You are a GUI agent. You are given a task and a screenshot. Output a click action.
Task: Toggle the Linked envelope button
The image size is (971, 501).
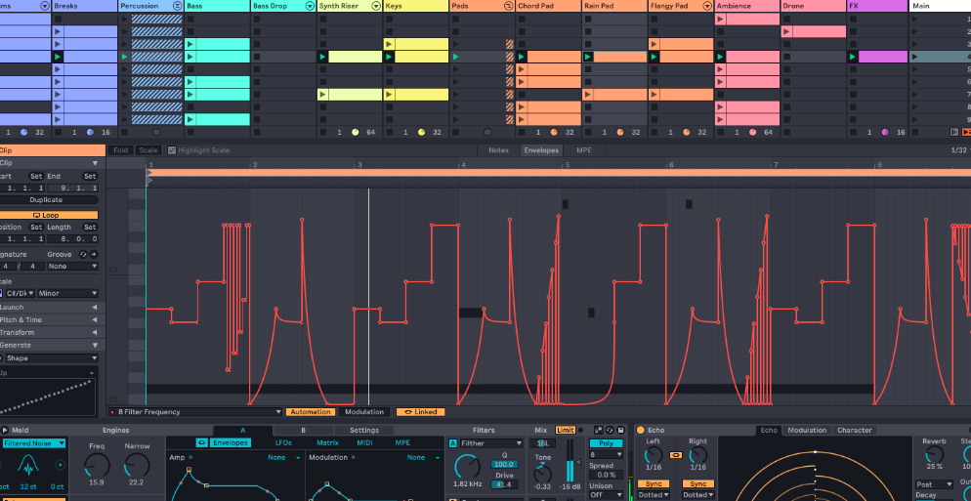pyautogui.click(x=420, y=412)
